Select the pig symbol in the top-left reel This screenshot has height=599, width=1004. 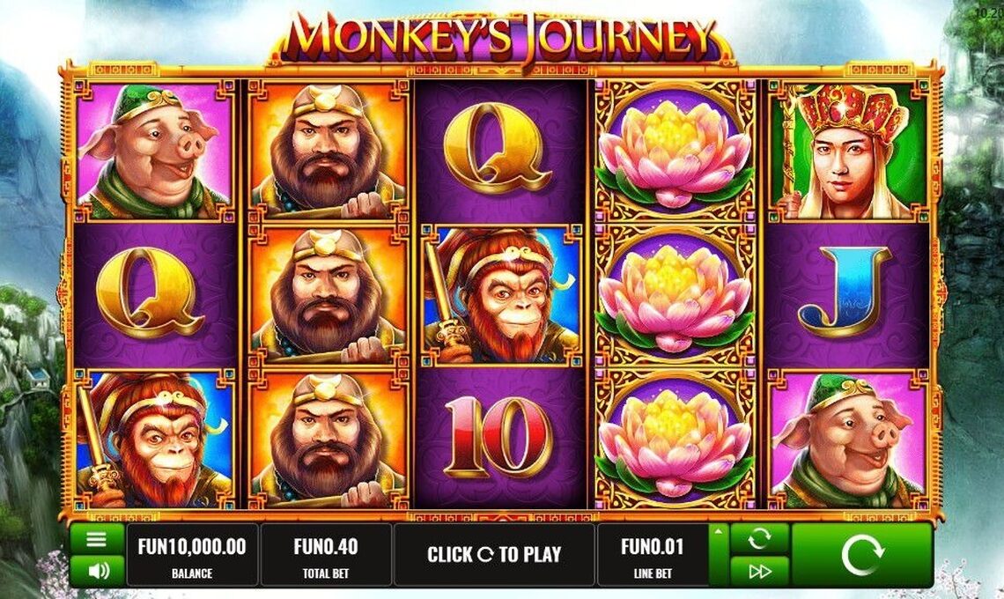(154, 152)
